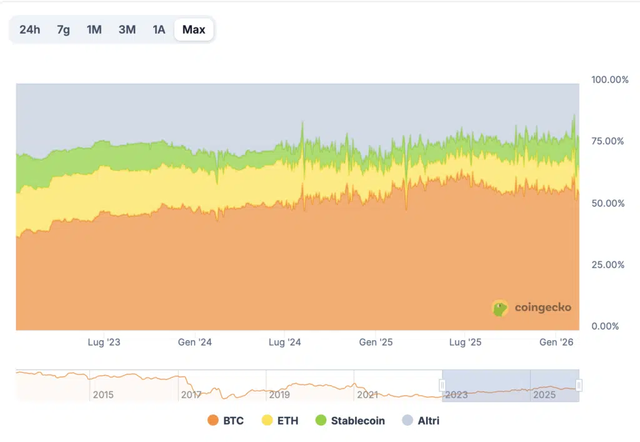Viewport: 640px width, 442px height.
Task: Choose the 1M time range
Action: [94, 29]
